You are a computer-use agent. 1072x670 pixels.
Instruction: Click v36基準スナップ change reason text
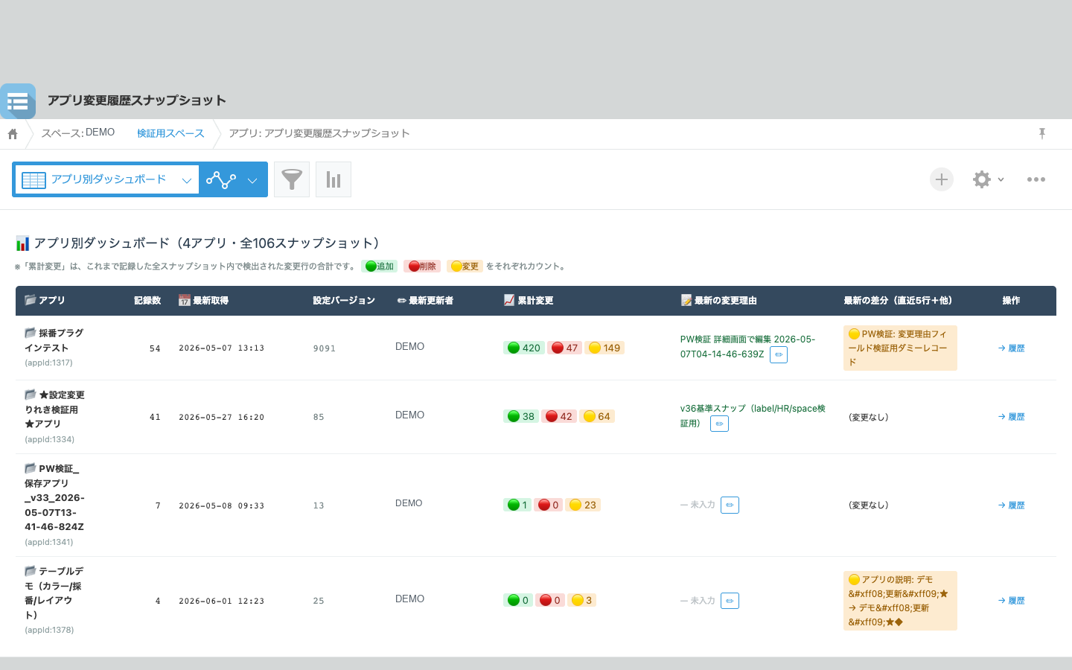(x=753, y=415)
